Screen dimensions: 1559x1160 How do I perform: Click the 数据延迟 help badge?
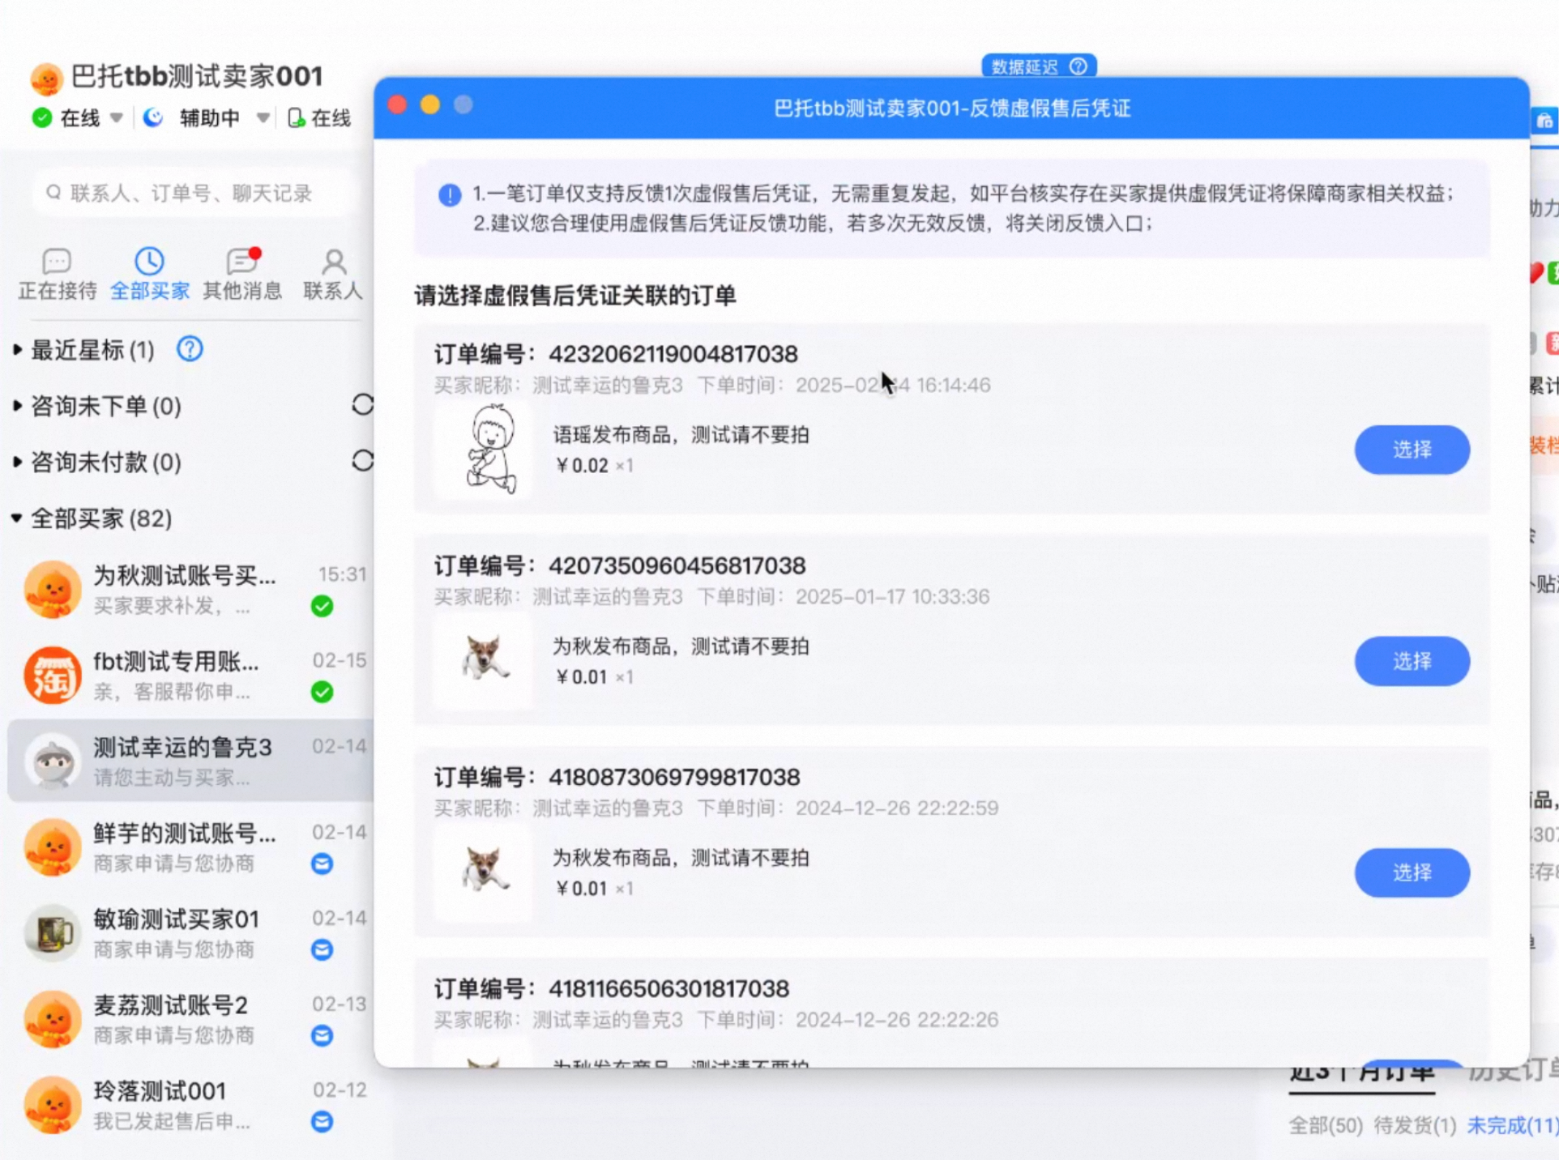click(1039, 66)
